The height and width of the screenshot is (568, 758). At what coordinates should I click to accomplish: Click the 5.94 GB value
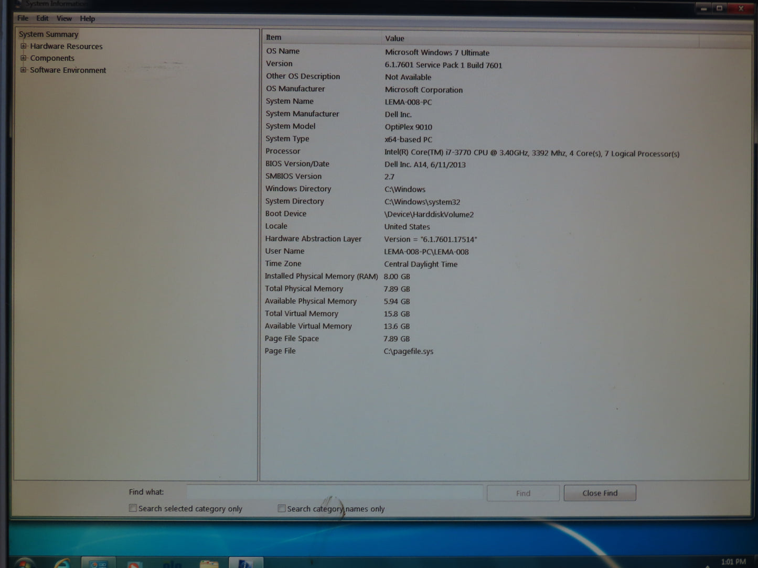(x=397, y=301)
